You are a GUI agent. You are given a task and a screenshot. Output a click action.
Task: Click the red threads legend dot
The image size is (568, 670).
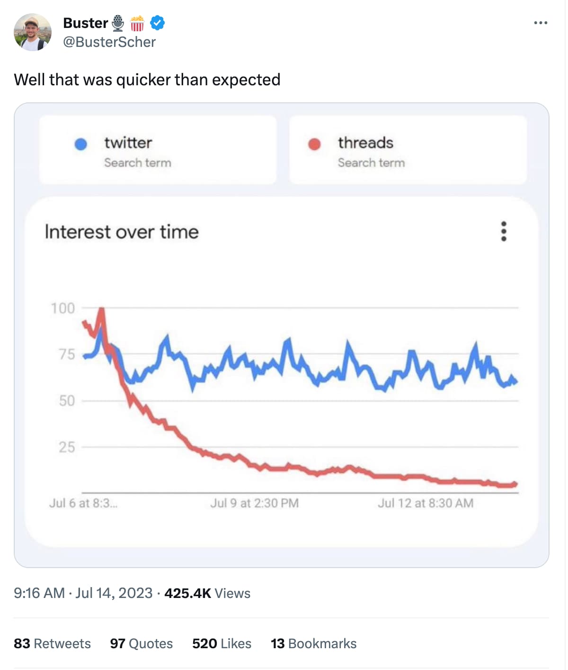[x=314, y=144]
